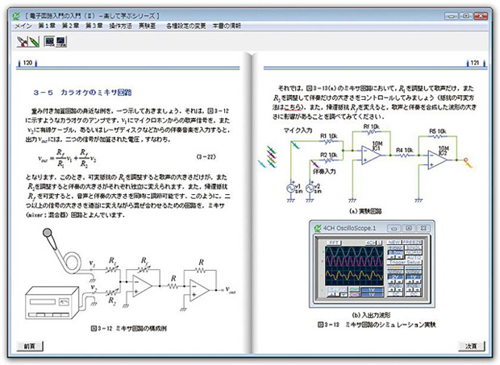Go to the previous page with 前頁

30,345
